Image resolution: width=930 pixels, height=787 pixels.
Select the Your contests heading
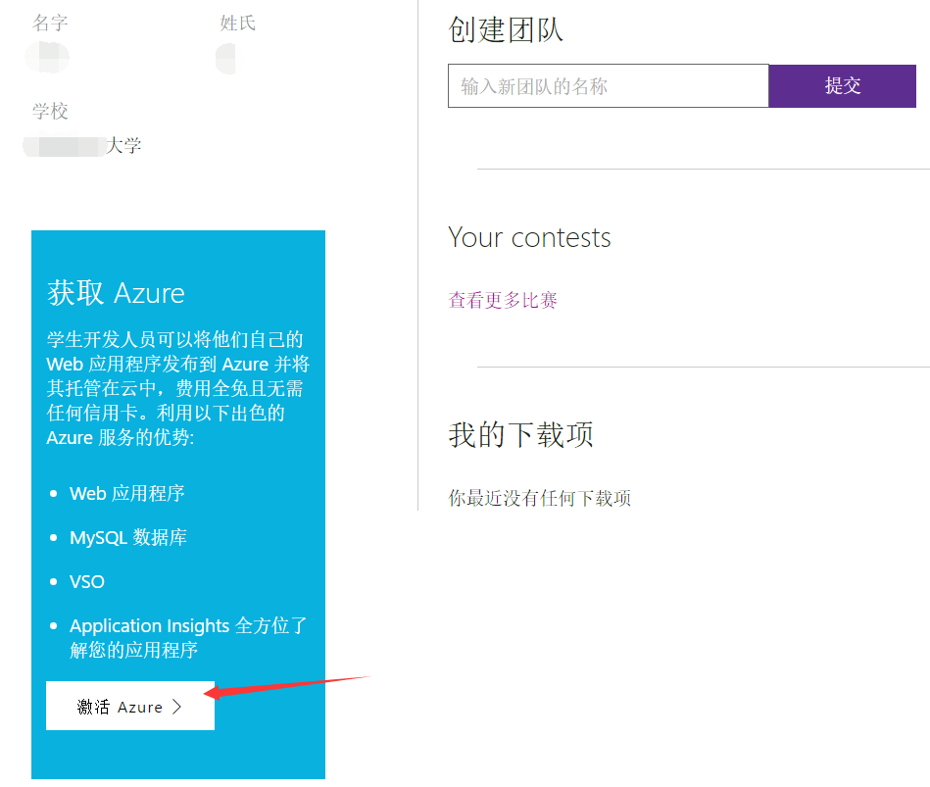[x=529, y=238]
